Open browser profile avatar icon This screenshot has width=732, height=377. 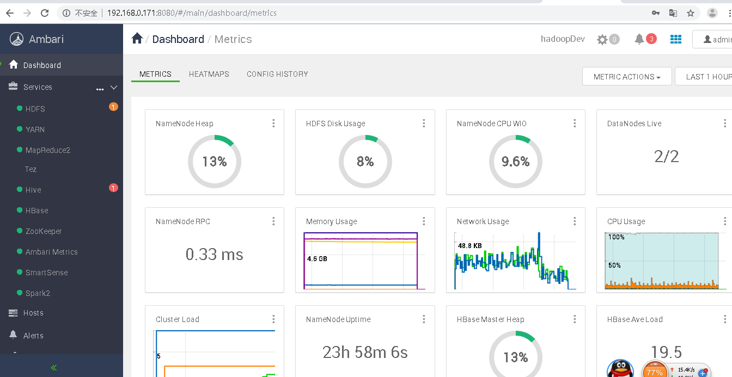coord(712,13)
